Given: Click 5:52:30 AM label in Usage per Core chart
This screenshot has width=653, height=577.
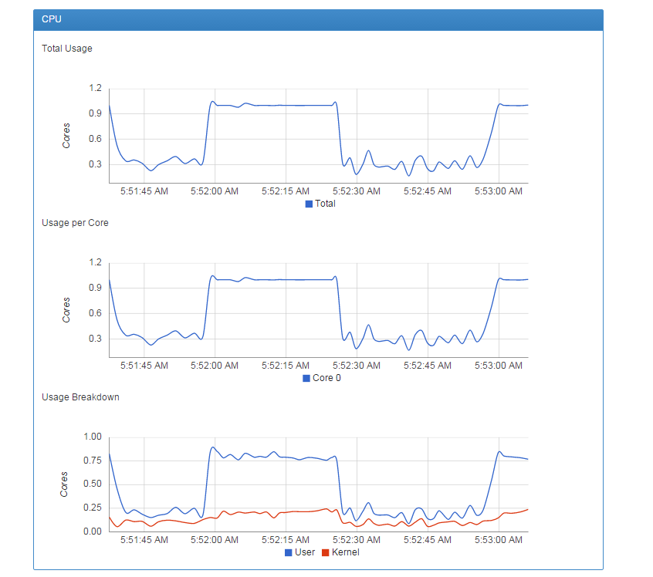Looking at the screenshot, I should [x=357, y=366].
